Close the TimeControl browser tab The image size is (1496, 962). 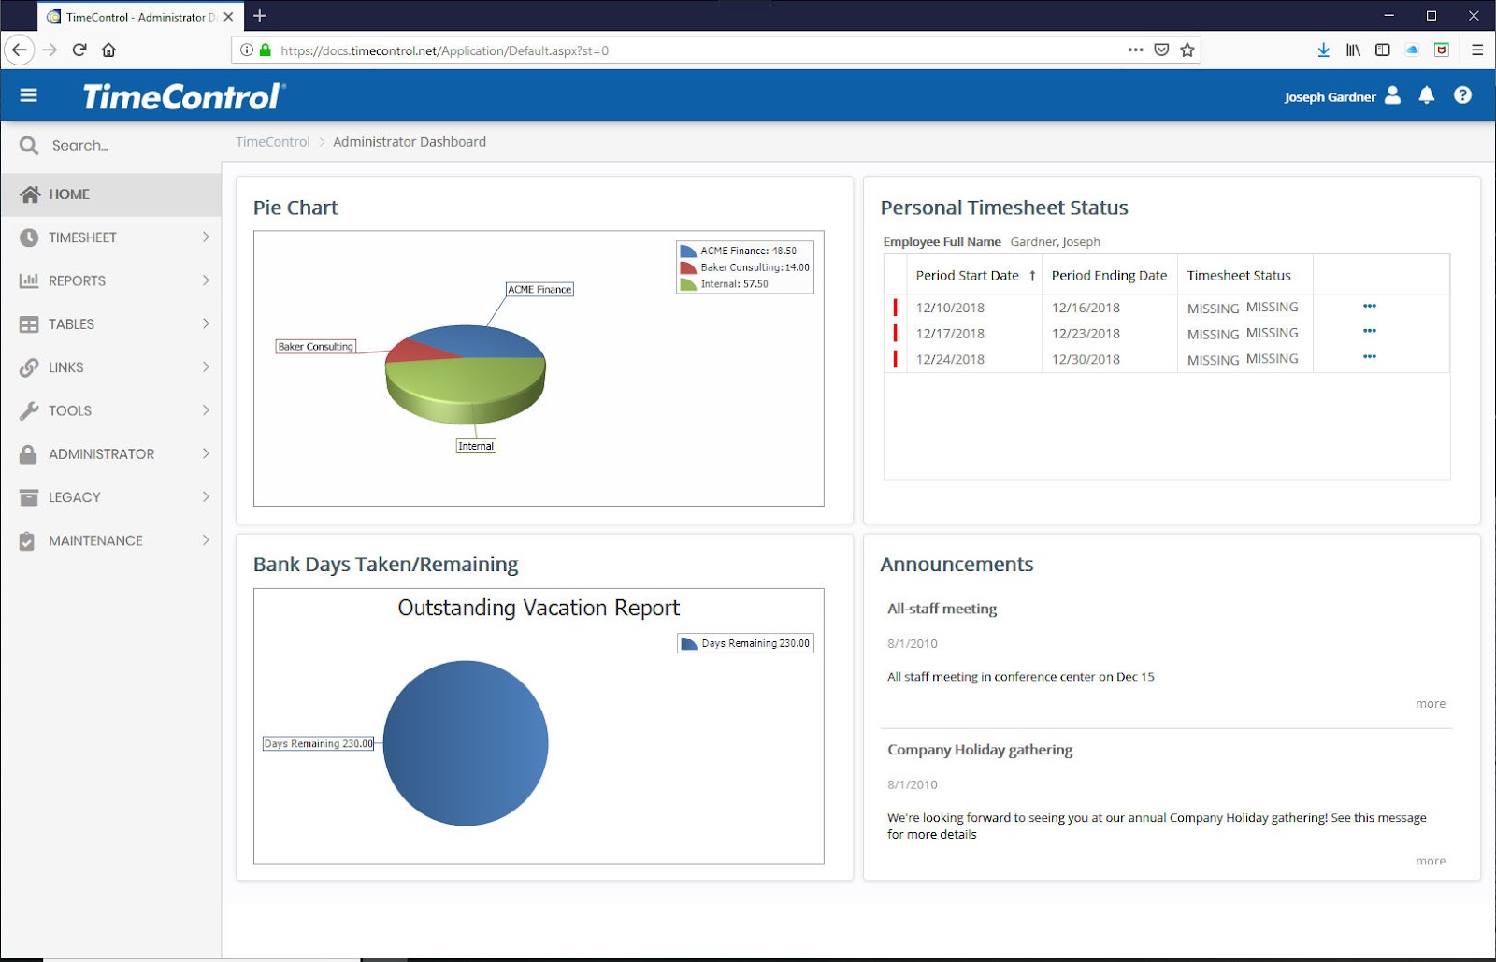(x=229, y=17)
